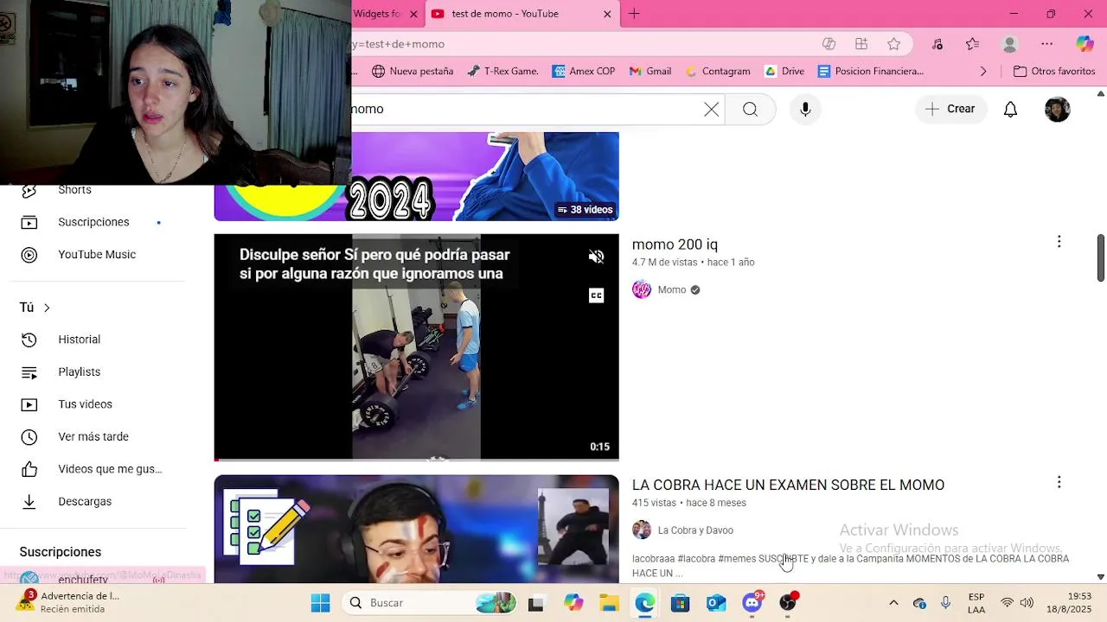Open the YouTube notifications bell
The width and height of the screenshot is (1107, 622).
[x=1010, y=109]
